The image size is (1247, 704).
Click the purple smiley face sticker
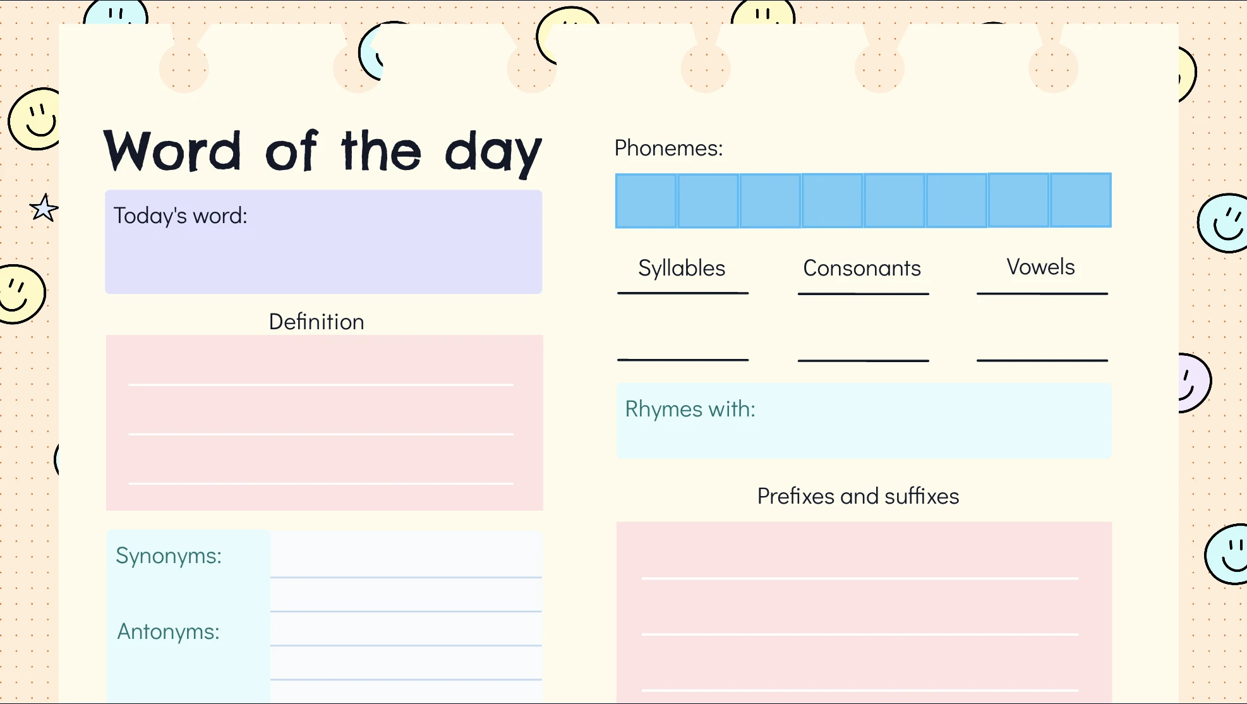click(x=1194, y=383)
